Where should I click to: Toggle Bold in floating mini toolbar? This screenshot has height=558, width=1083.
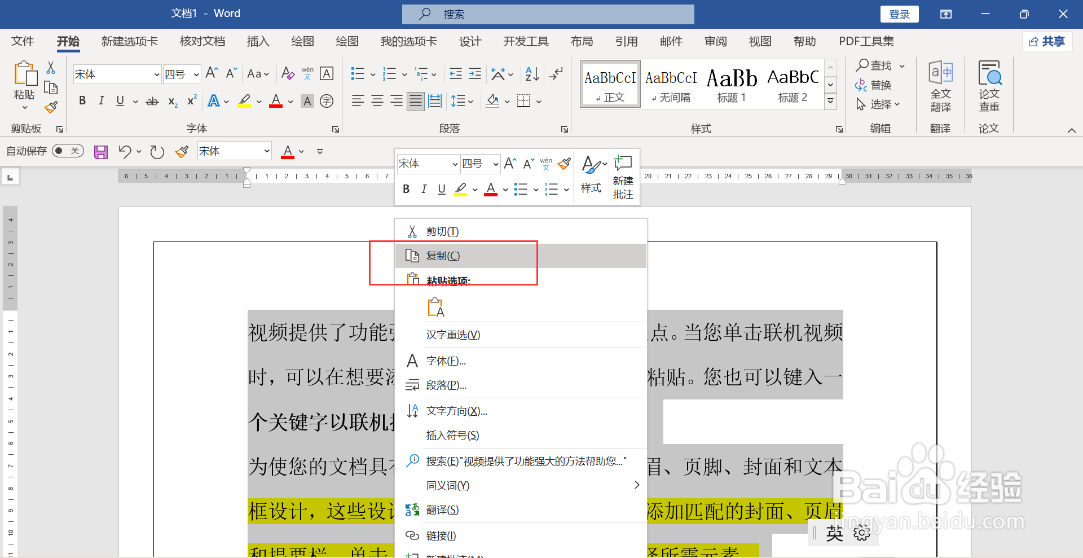coord(406,189)
